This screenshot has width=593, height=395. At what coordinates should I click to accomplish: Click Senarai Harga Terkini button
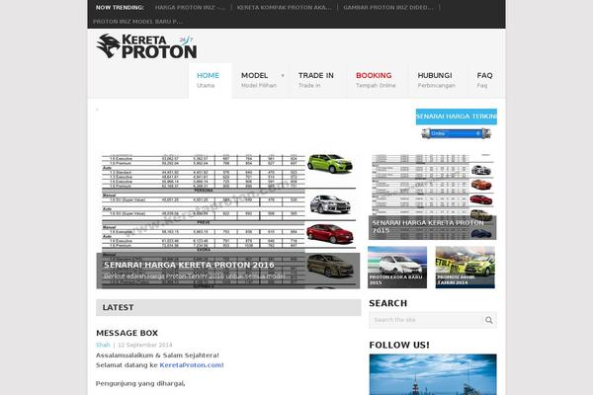tap(456, 117)
